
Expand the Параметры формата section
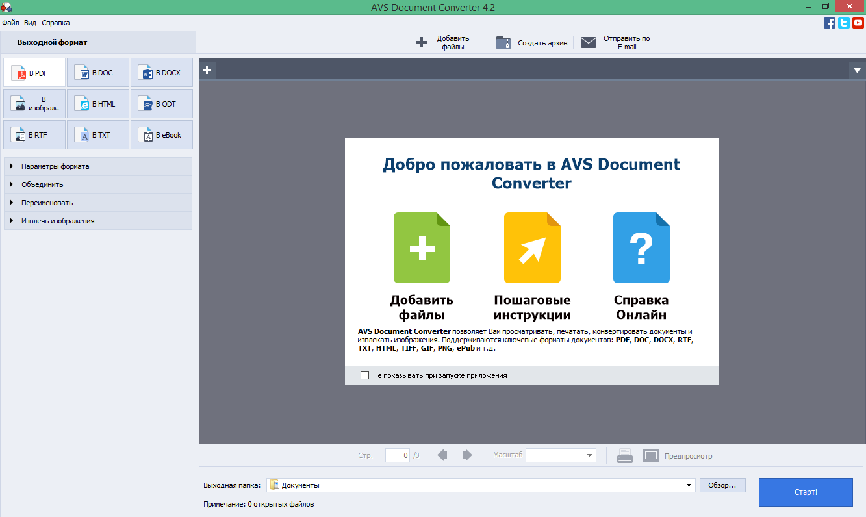(98, 166)
